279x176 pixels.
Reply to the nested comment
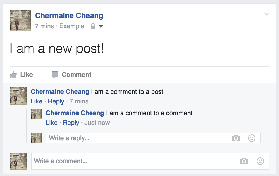coord(71,123)
